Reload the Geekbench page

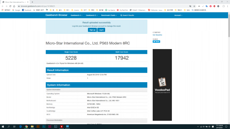[10, 6]
